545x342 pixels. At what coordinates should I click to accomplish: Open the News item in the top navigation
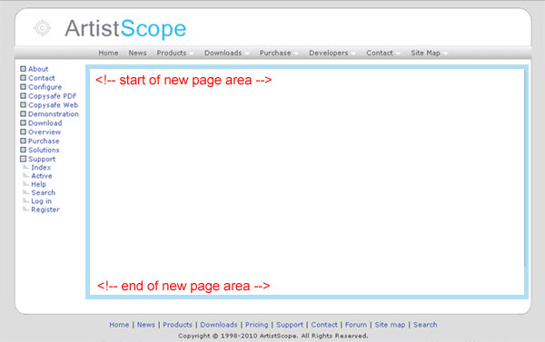[x=137, y=53]
